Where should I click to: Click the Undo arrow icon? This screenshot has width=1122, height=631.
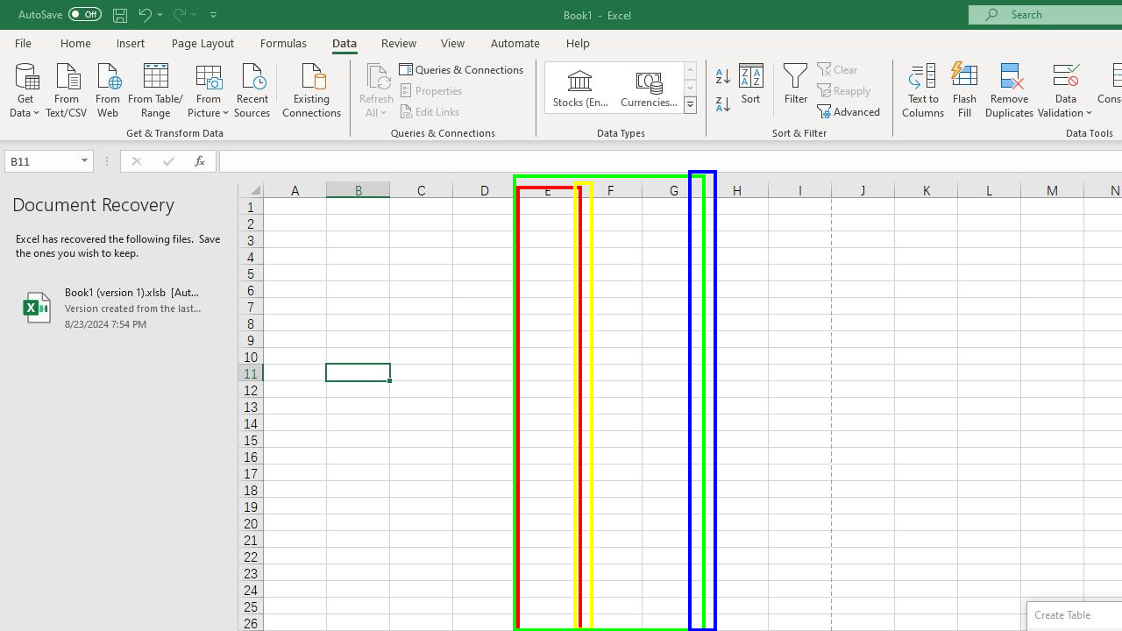pos(145,14)
